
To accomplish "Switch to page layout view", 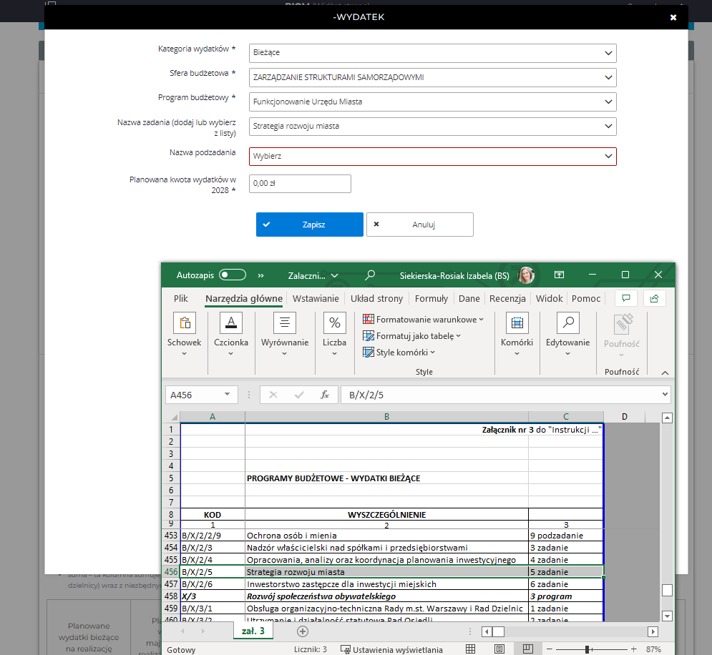I will click(499, 649).
